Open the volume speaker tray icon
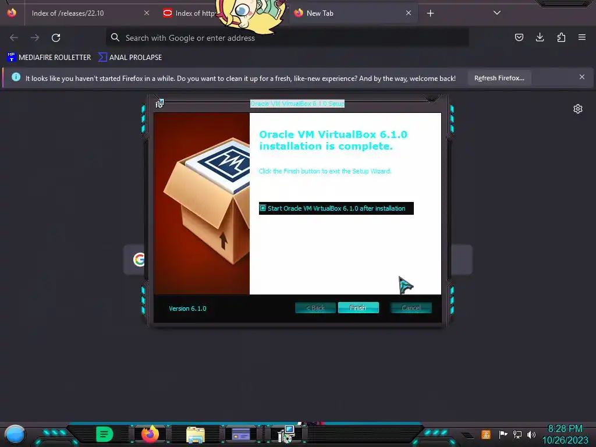 tap(531, 434)
